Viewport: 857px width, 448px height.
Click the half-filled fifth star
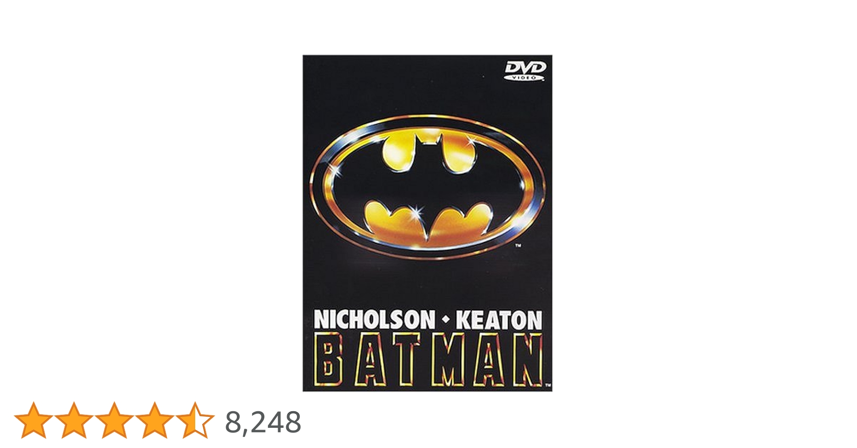click(x=195, y=420)
